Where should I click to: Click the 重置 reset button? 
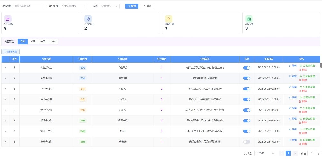coord(147,6)
